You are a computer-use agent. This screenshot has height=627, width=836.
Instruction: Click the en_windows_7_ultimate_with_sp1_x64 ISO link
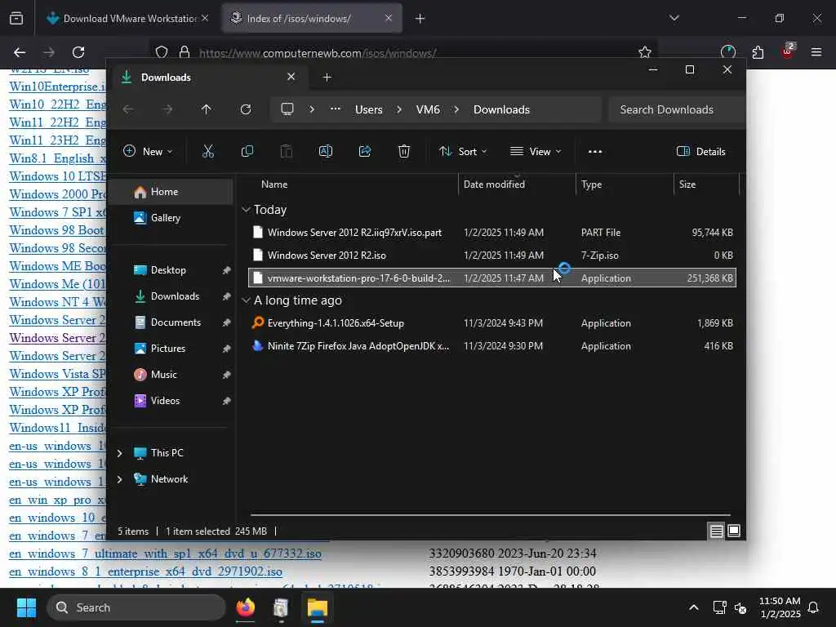pos(165,554)
